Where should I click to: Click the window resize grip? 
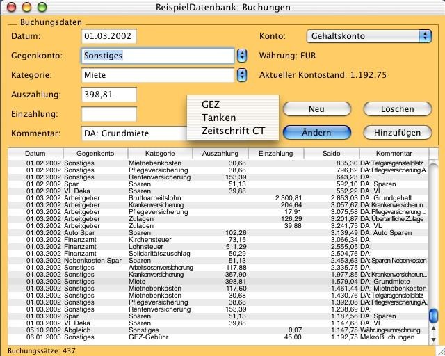click(x=440, y=351)
